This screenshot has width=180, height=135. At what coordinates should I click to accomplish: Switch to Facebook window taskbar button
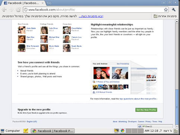53,131
